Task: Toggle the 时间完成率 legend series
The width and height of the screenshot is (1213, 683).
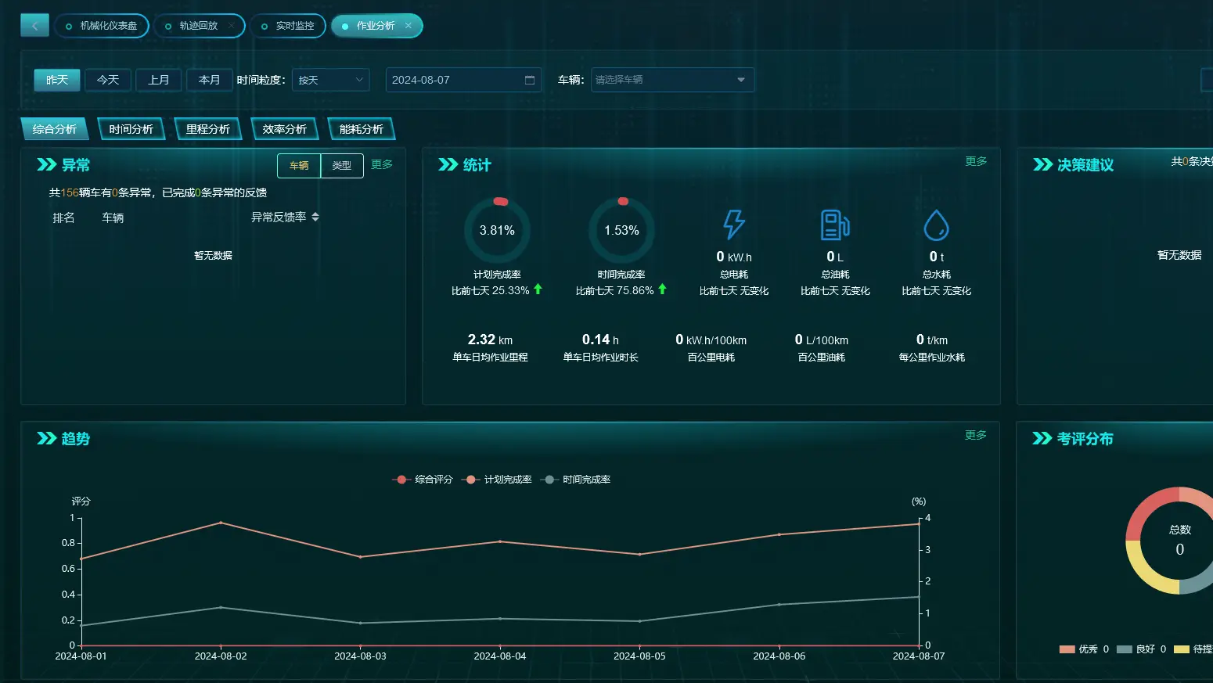Action: 575,480
